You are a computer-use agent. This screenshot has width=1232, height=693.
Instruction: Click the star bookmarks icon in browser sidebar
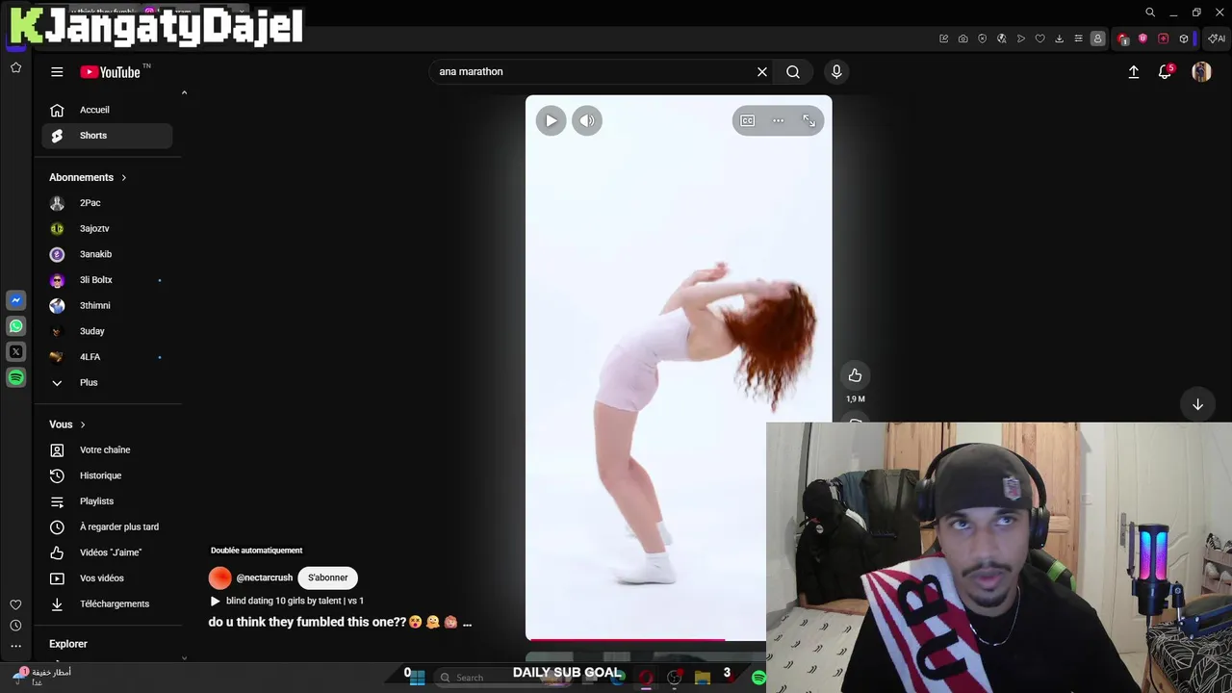(15, 67)
